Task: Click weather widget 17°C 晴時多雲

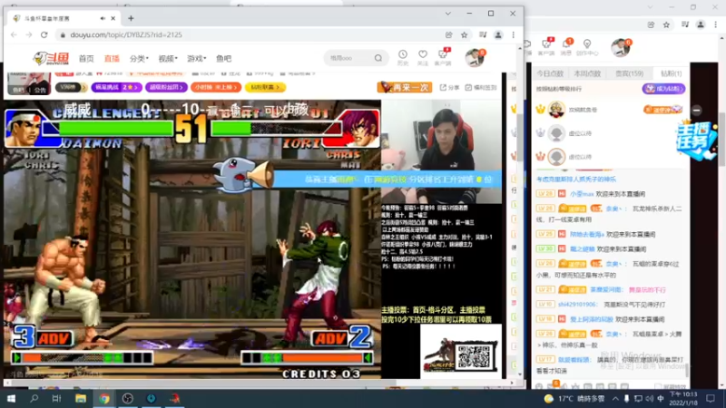Action: [x=574, y=399]
